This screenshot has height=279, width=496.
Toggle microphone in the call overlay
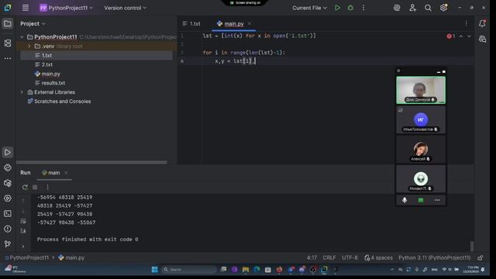point(405,200)
